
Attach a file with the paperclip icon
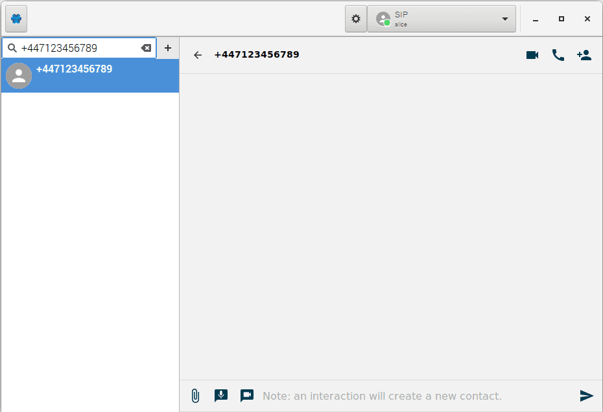click(195, 396)
